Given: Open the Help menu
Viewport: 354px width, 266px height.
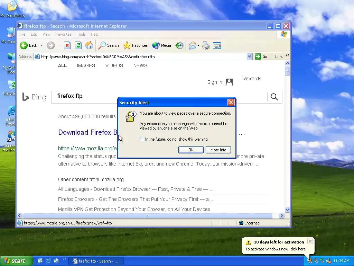Looking at the screenshot, I should (x=95, y=34).
